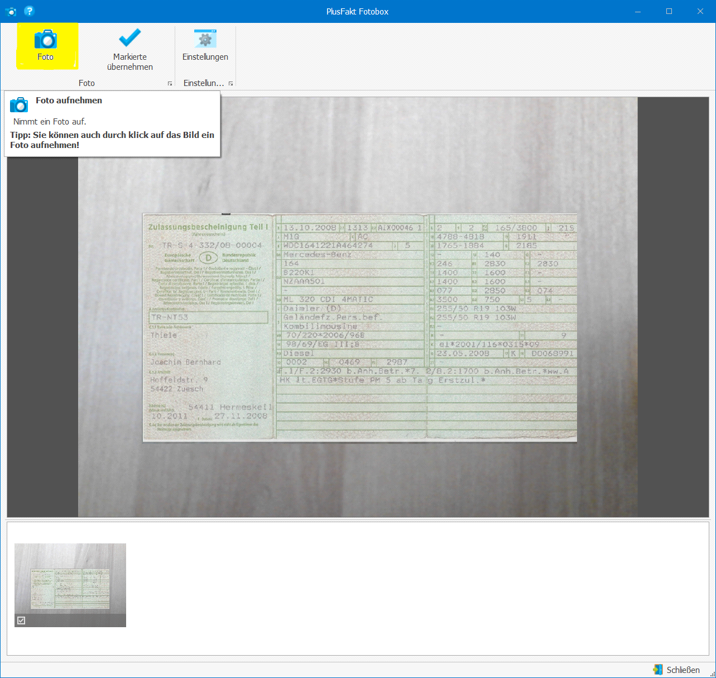Viewport: 716px width, 678px height.
Task: Open help via blue question mark icon
Action: click(x=30, y=11)
